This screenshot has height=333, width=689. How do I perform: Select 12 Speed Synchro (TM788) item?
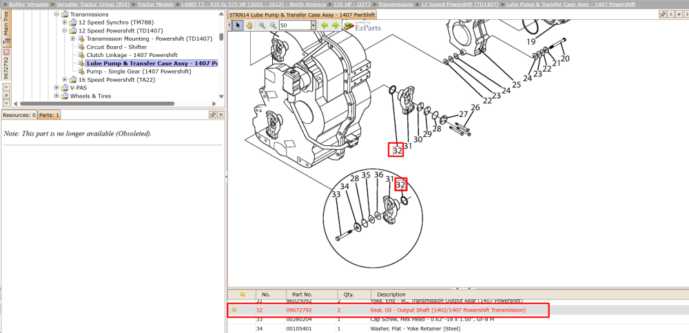[116, 23]
